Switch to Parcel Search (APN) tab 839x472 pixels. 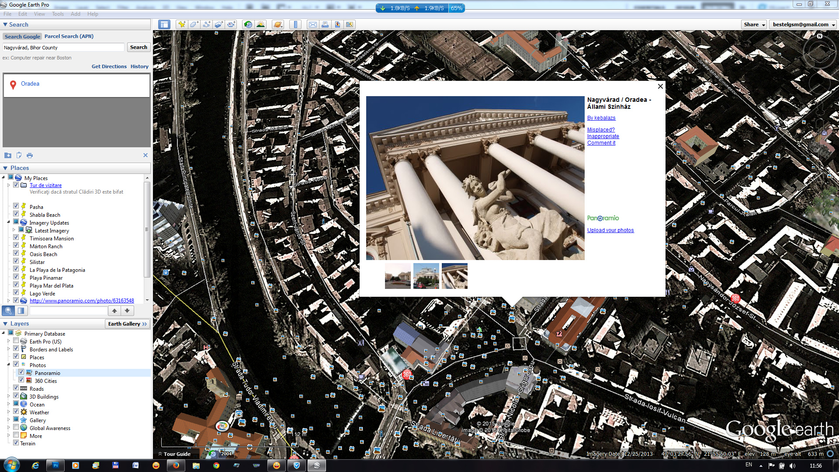69,36
